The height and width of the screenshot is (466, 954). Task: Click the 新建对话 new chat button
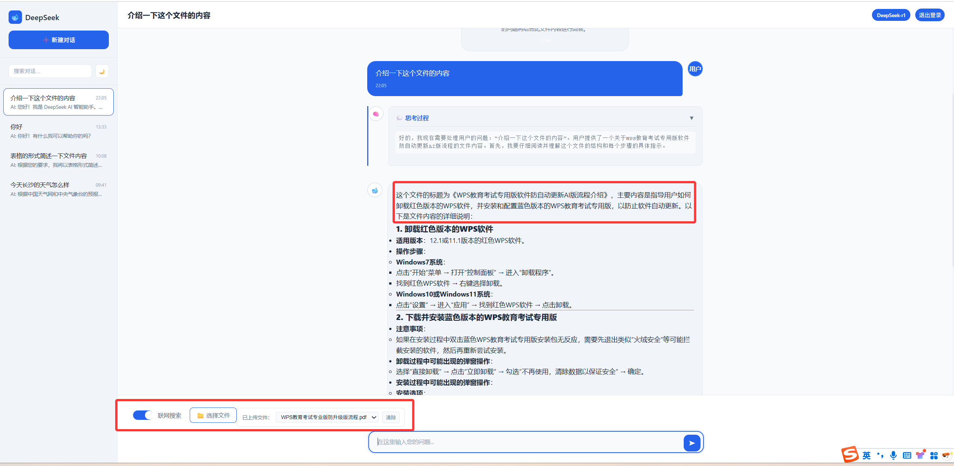59,40
